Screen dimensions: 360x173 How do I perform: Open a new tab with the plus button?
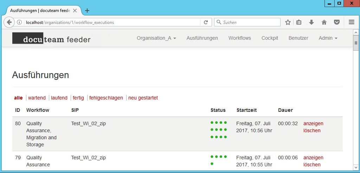87,11
